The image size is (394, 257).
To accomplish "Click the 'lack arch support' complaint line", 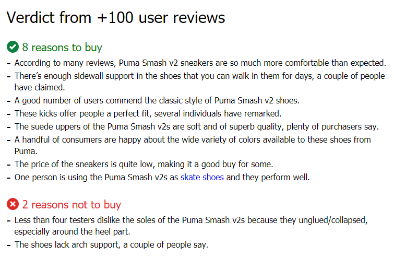I will pos(111,244).
